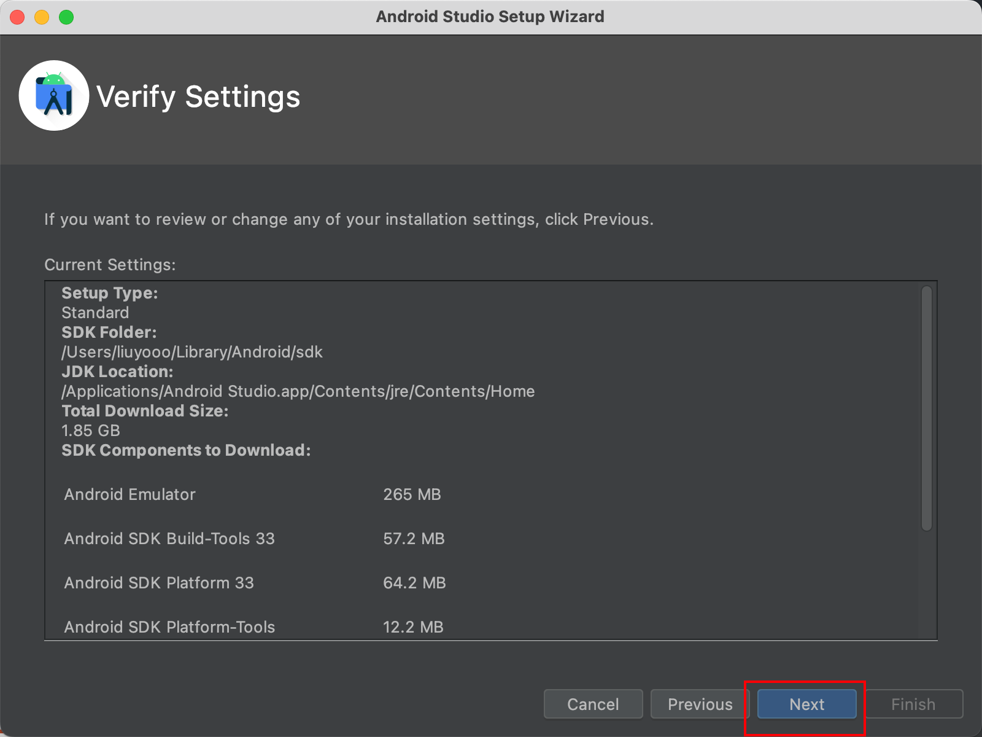Viewport: 982px width, 737px height.
Task: Select Android SDK Build-Tools 33 row
Action: click(254, 539)
